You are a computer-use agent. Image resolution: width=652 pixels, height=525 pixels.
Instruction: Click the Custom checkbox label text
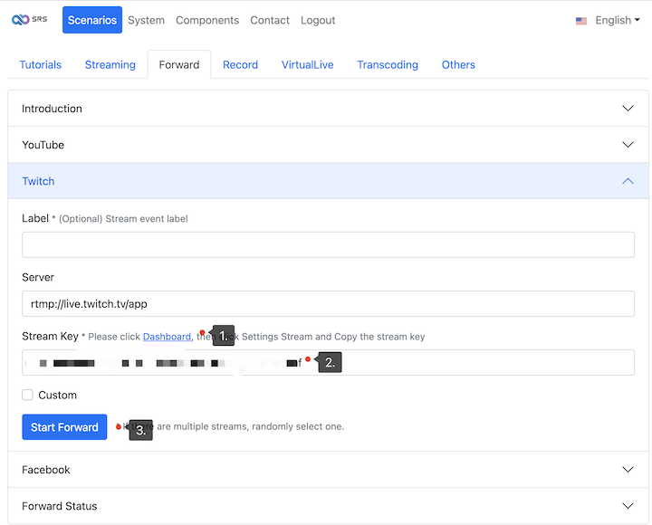pos(57,395)
